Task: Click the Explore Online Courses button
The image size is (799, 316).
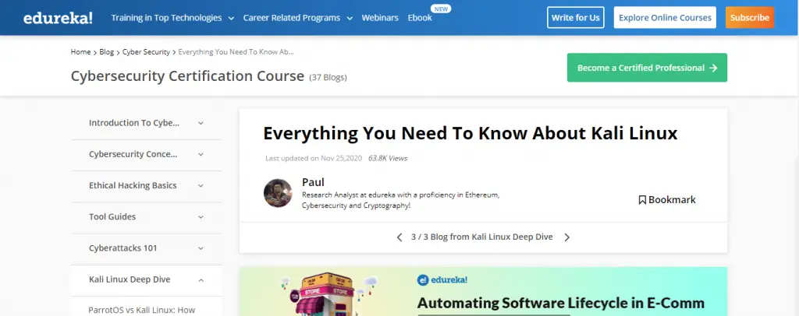Action: click(x=665, y=17)
